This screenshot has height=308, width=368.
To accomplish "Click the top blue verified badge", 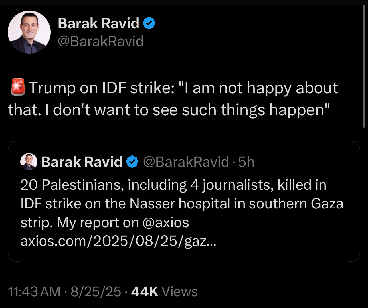I will coord(149,23).
